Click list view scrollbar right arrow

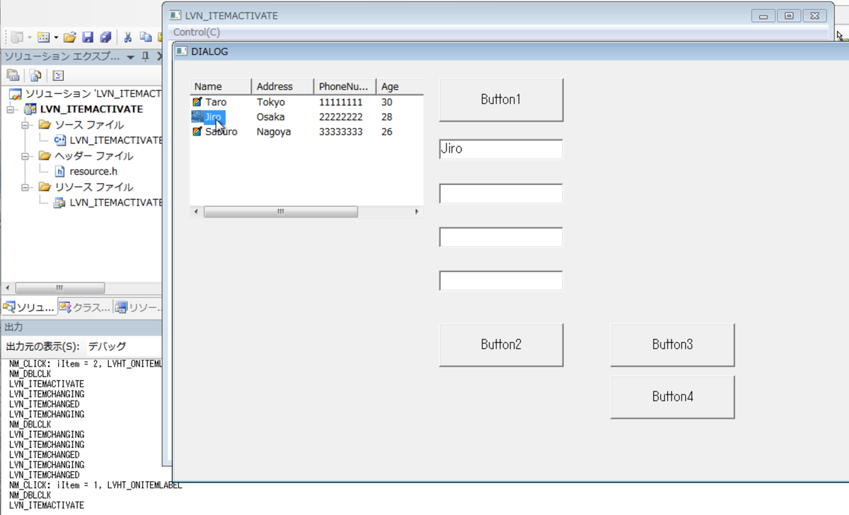click(x=417, y=212)
